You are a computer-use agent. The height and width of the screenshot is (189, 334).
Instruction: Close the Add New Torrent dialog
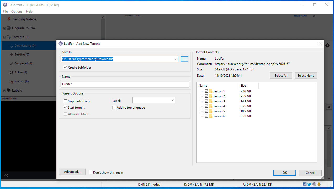(x=320, y=44)
